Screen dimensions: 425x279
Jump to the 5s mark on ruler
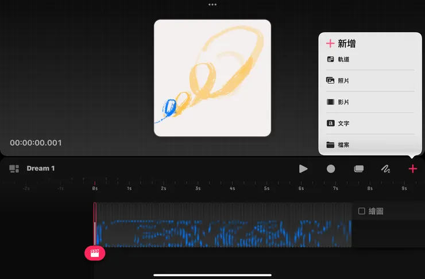point(266,188)
